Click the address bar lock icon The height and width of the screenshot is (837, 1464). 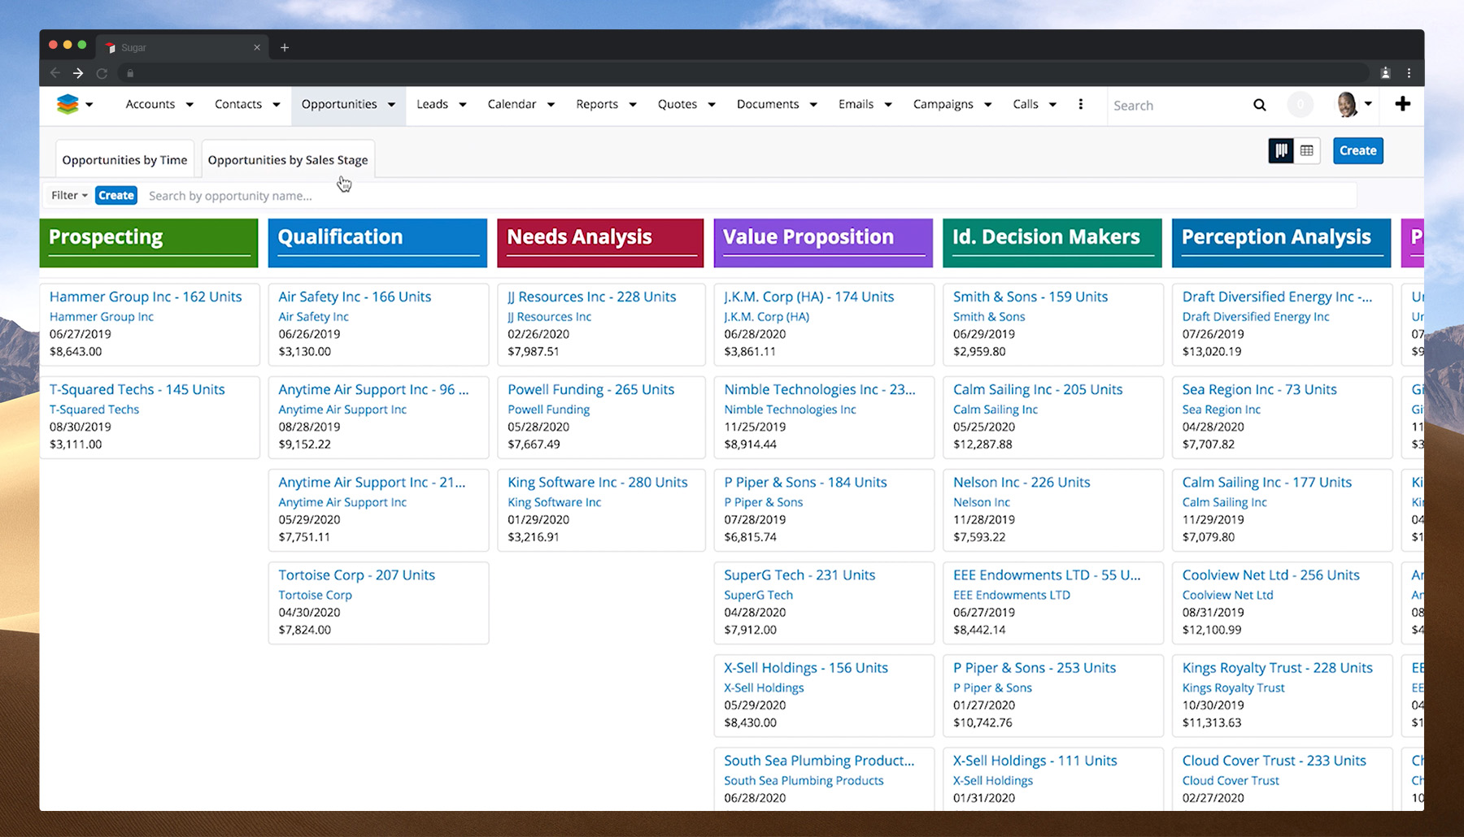point(130,73)
